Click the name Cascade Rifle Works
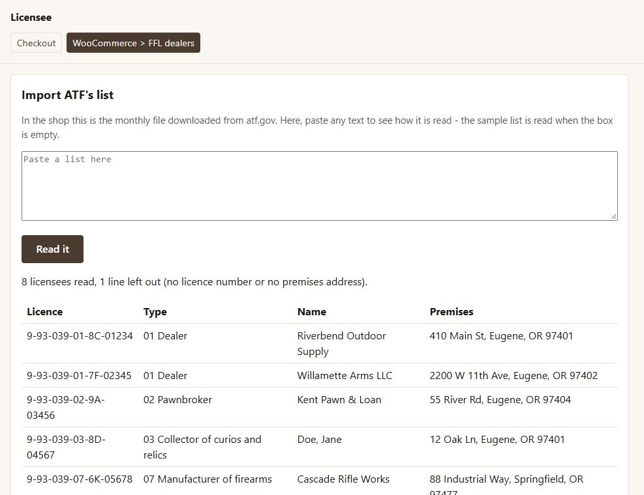The image size is (644, 495). pyautogui.click(x=343, y=479)
